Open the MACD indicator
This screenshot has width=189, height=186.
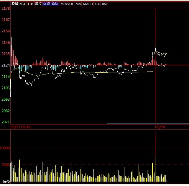point(88,4)
